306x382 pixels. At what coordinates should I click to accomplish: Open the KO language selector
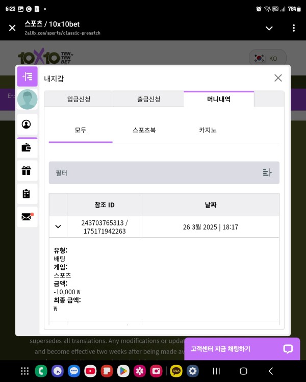coord(267,59)
